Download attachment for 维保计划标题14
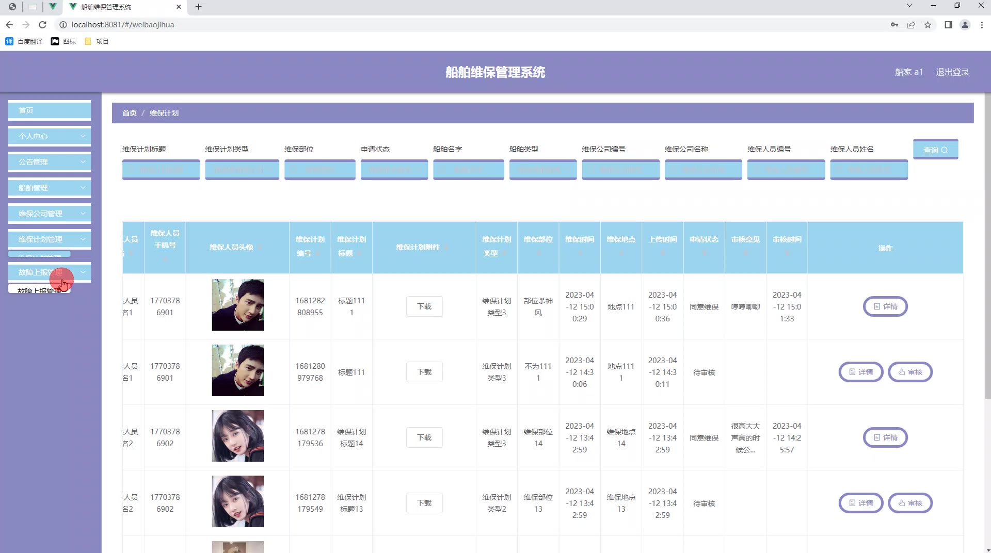Image resolution: width=991 pixels, height=553 pixels. tap(424, 437)
